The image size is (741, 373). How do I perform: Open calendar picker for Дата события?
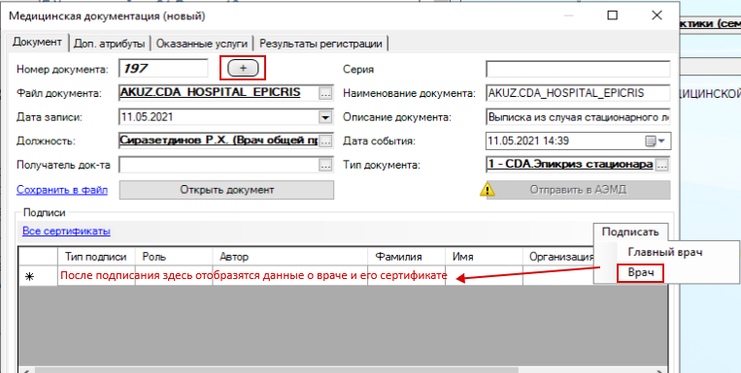pyautogui.click(x=656, y=141)
